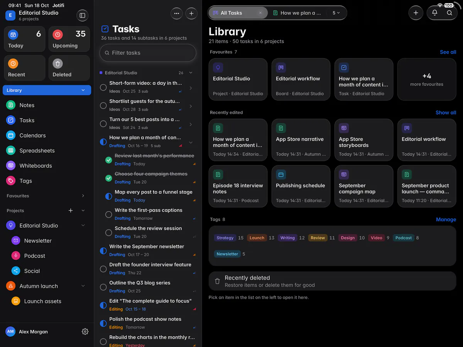Show +4 more favourites
The width and height of the screenshot is (463, 347).
coord(427,79)
